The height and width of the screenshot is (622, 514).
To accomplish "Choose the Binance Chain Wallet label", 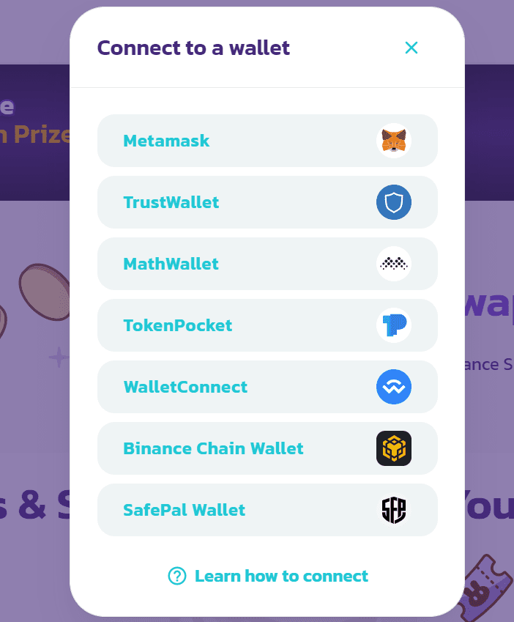I will [213, 448].
